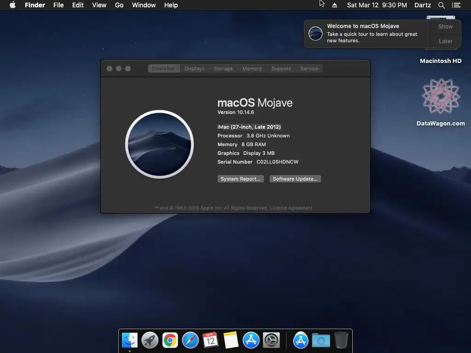Open the File menu
This screenshot has width=471, height=353.
coord(58,5)
